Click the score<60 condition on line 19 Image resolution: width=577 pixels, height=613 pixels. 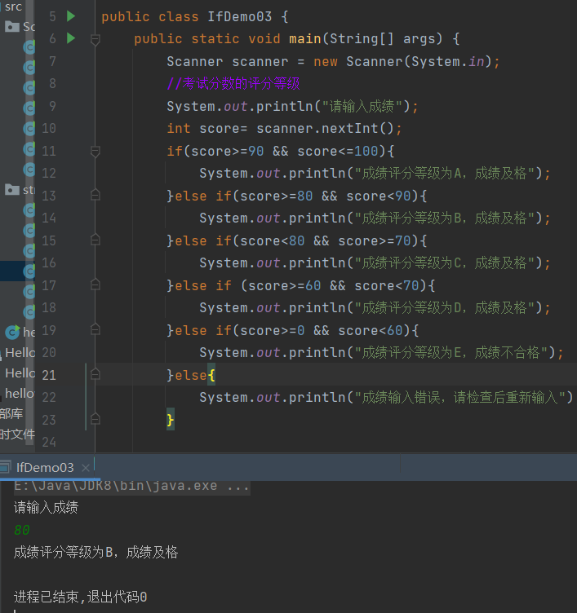(x=371, y=331)
